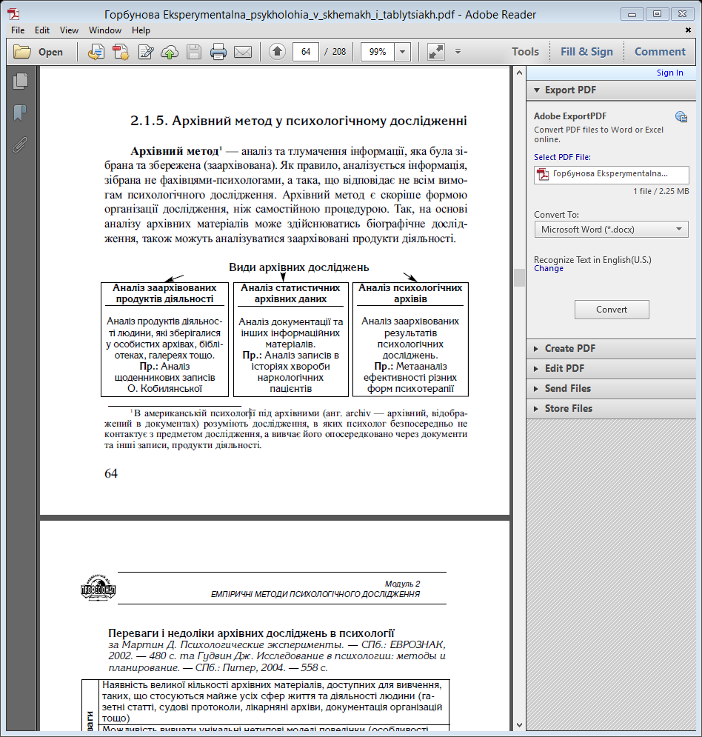Click the Adobe ExportPDF online icon
The height and width of the screenshot is (737, 702).
click(681, 116)
